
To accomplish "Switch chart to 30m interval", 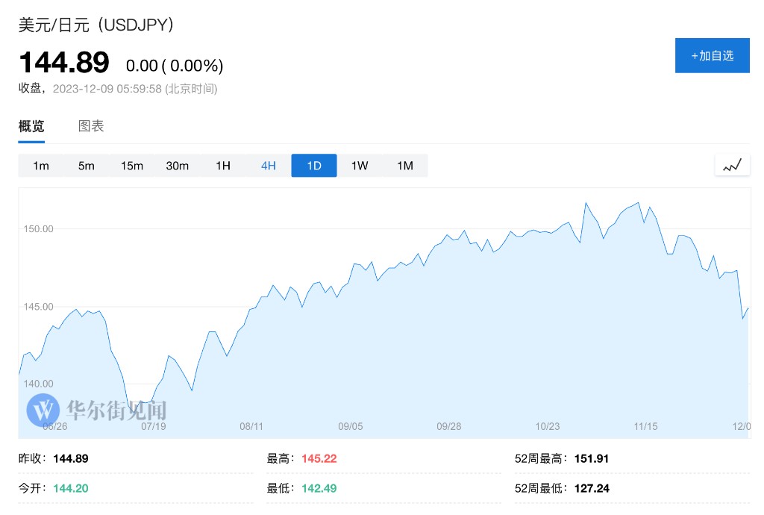I will point(178,166).
